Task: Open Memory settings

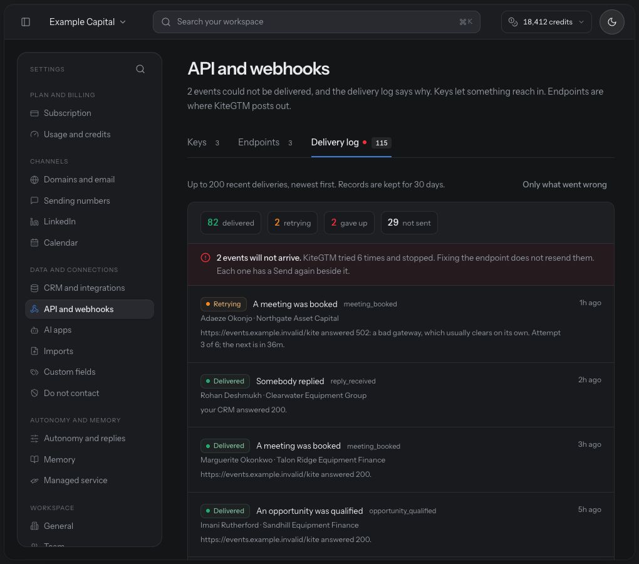Action: click(90, 460)
